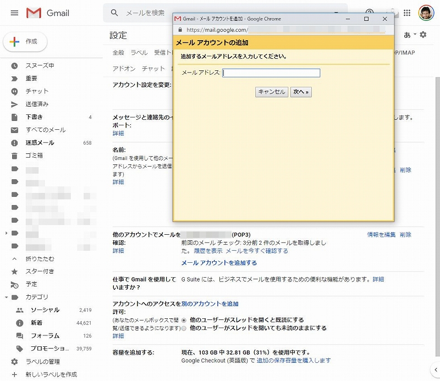This screenshot has height=381, width=440.
Task: Select 他のユーザーがスレッドを開くと既読にする radio
Action: click(184, 320)
